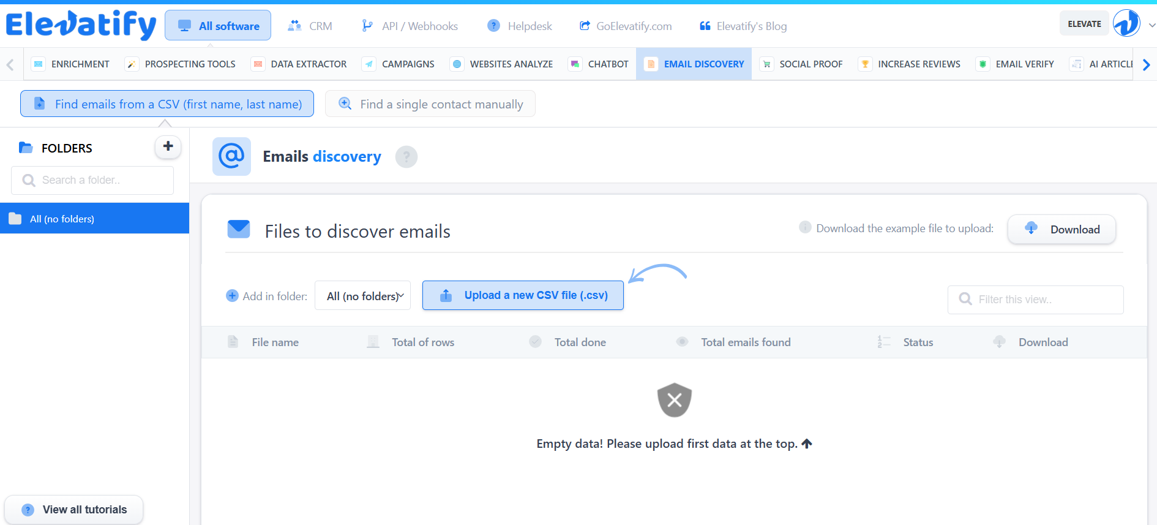Download the example CSV file
Screen dimensions: 1157x525
(1062, 229)
